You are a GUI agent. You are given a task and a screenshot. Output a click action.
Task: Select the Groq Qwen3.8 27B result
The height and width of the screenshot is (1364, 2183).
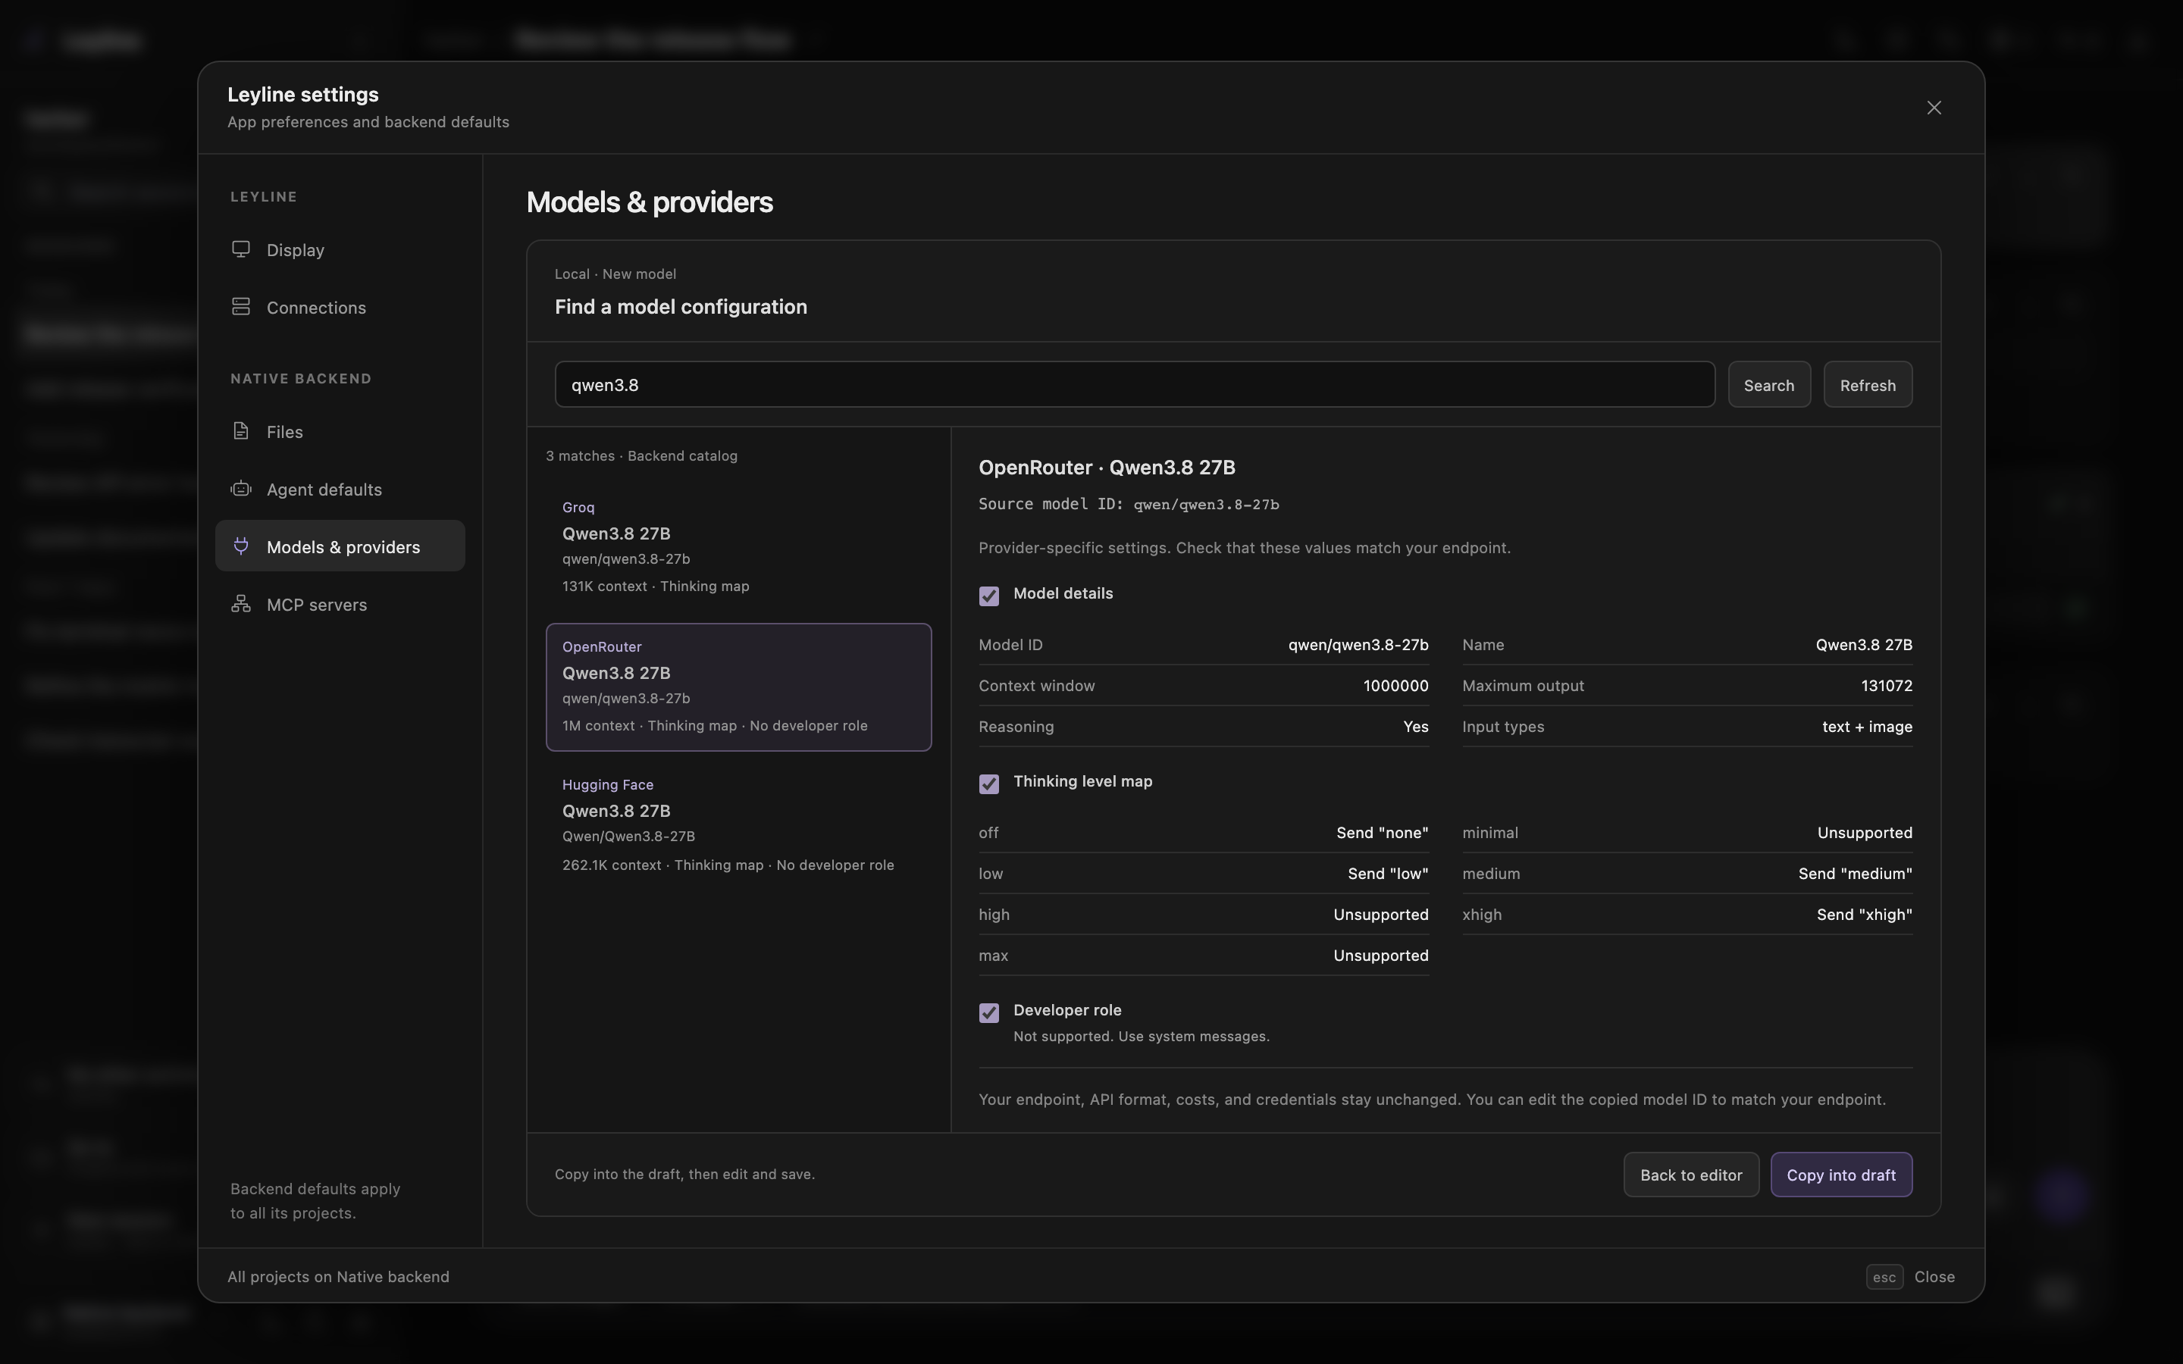click(738, 546)
